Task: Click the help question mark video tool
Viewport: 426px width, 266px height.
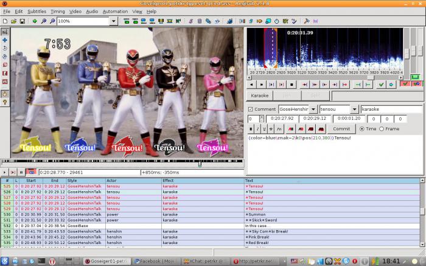Action: coord(5,102)
